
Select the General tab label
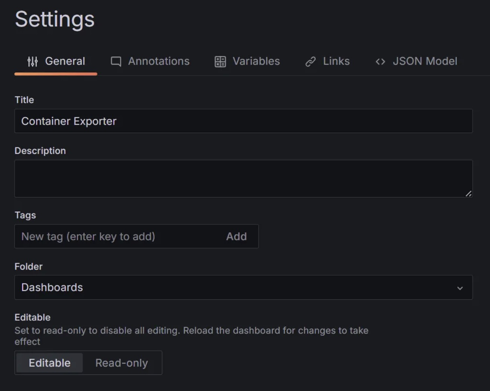pos(65,61)
